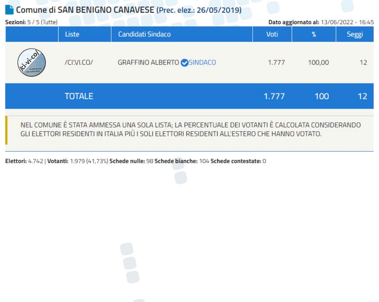Click the blue document icon beside Comune title
The image size is (379, 302).
pyautogui.click(x=9, y=10)
